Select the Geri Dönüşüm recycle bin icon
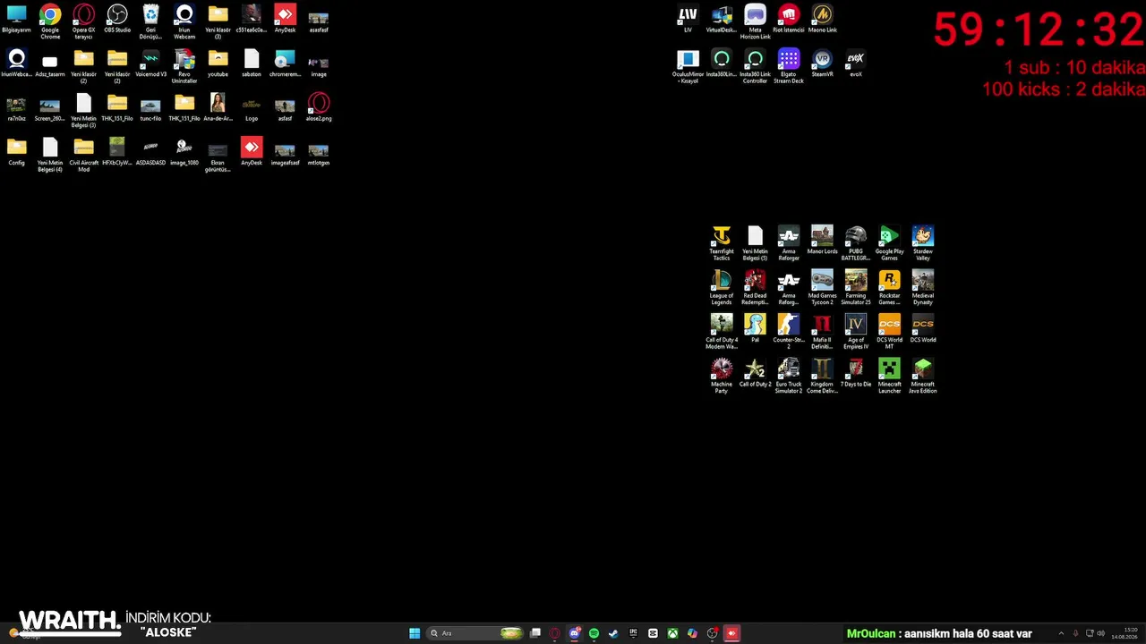Image resolution: width=1146 pixels, height=644 pixels. tap(150, 21)
